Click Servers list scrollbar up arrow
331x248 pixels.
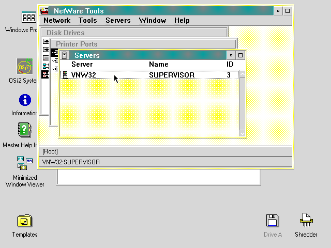(x=243, y=74)
